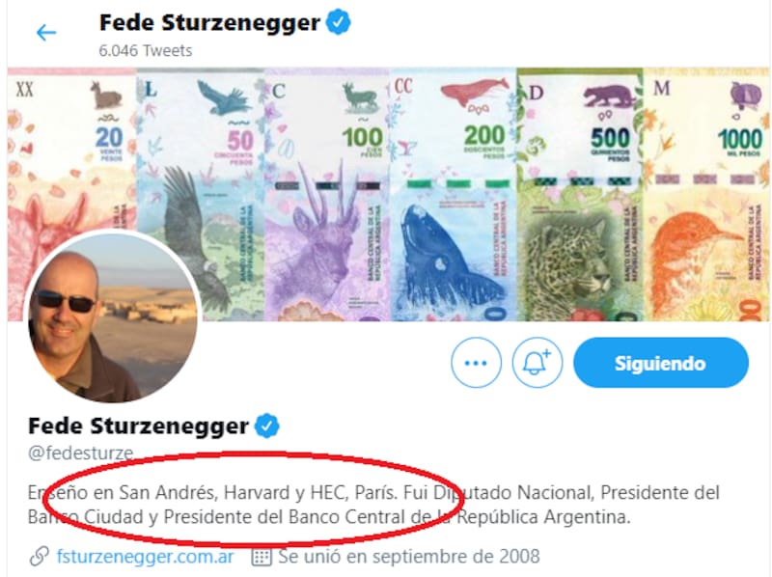Open the fsturzenegger.com.ar website link
This screenshot has height=577, width=772.
coord(146,557)
